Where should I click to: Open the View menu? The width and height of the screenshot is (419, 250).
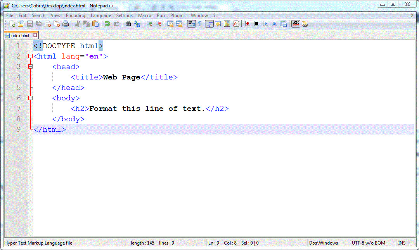click(x=55, y=16)
